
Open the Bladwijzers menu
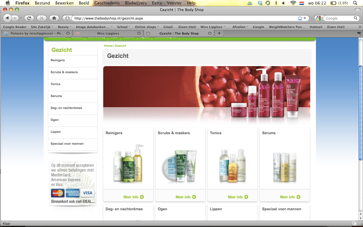point(136,3)
